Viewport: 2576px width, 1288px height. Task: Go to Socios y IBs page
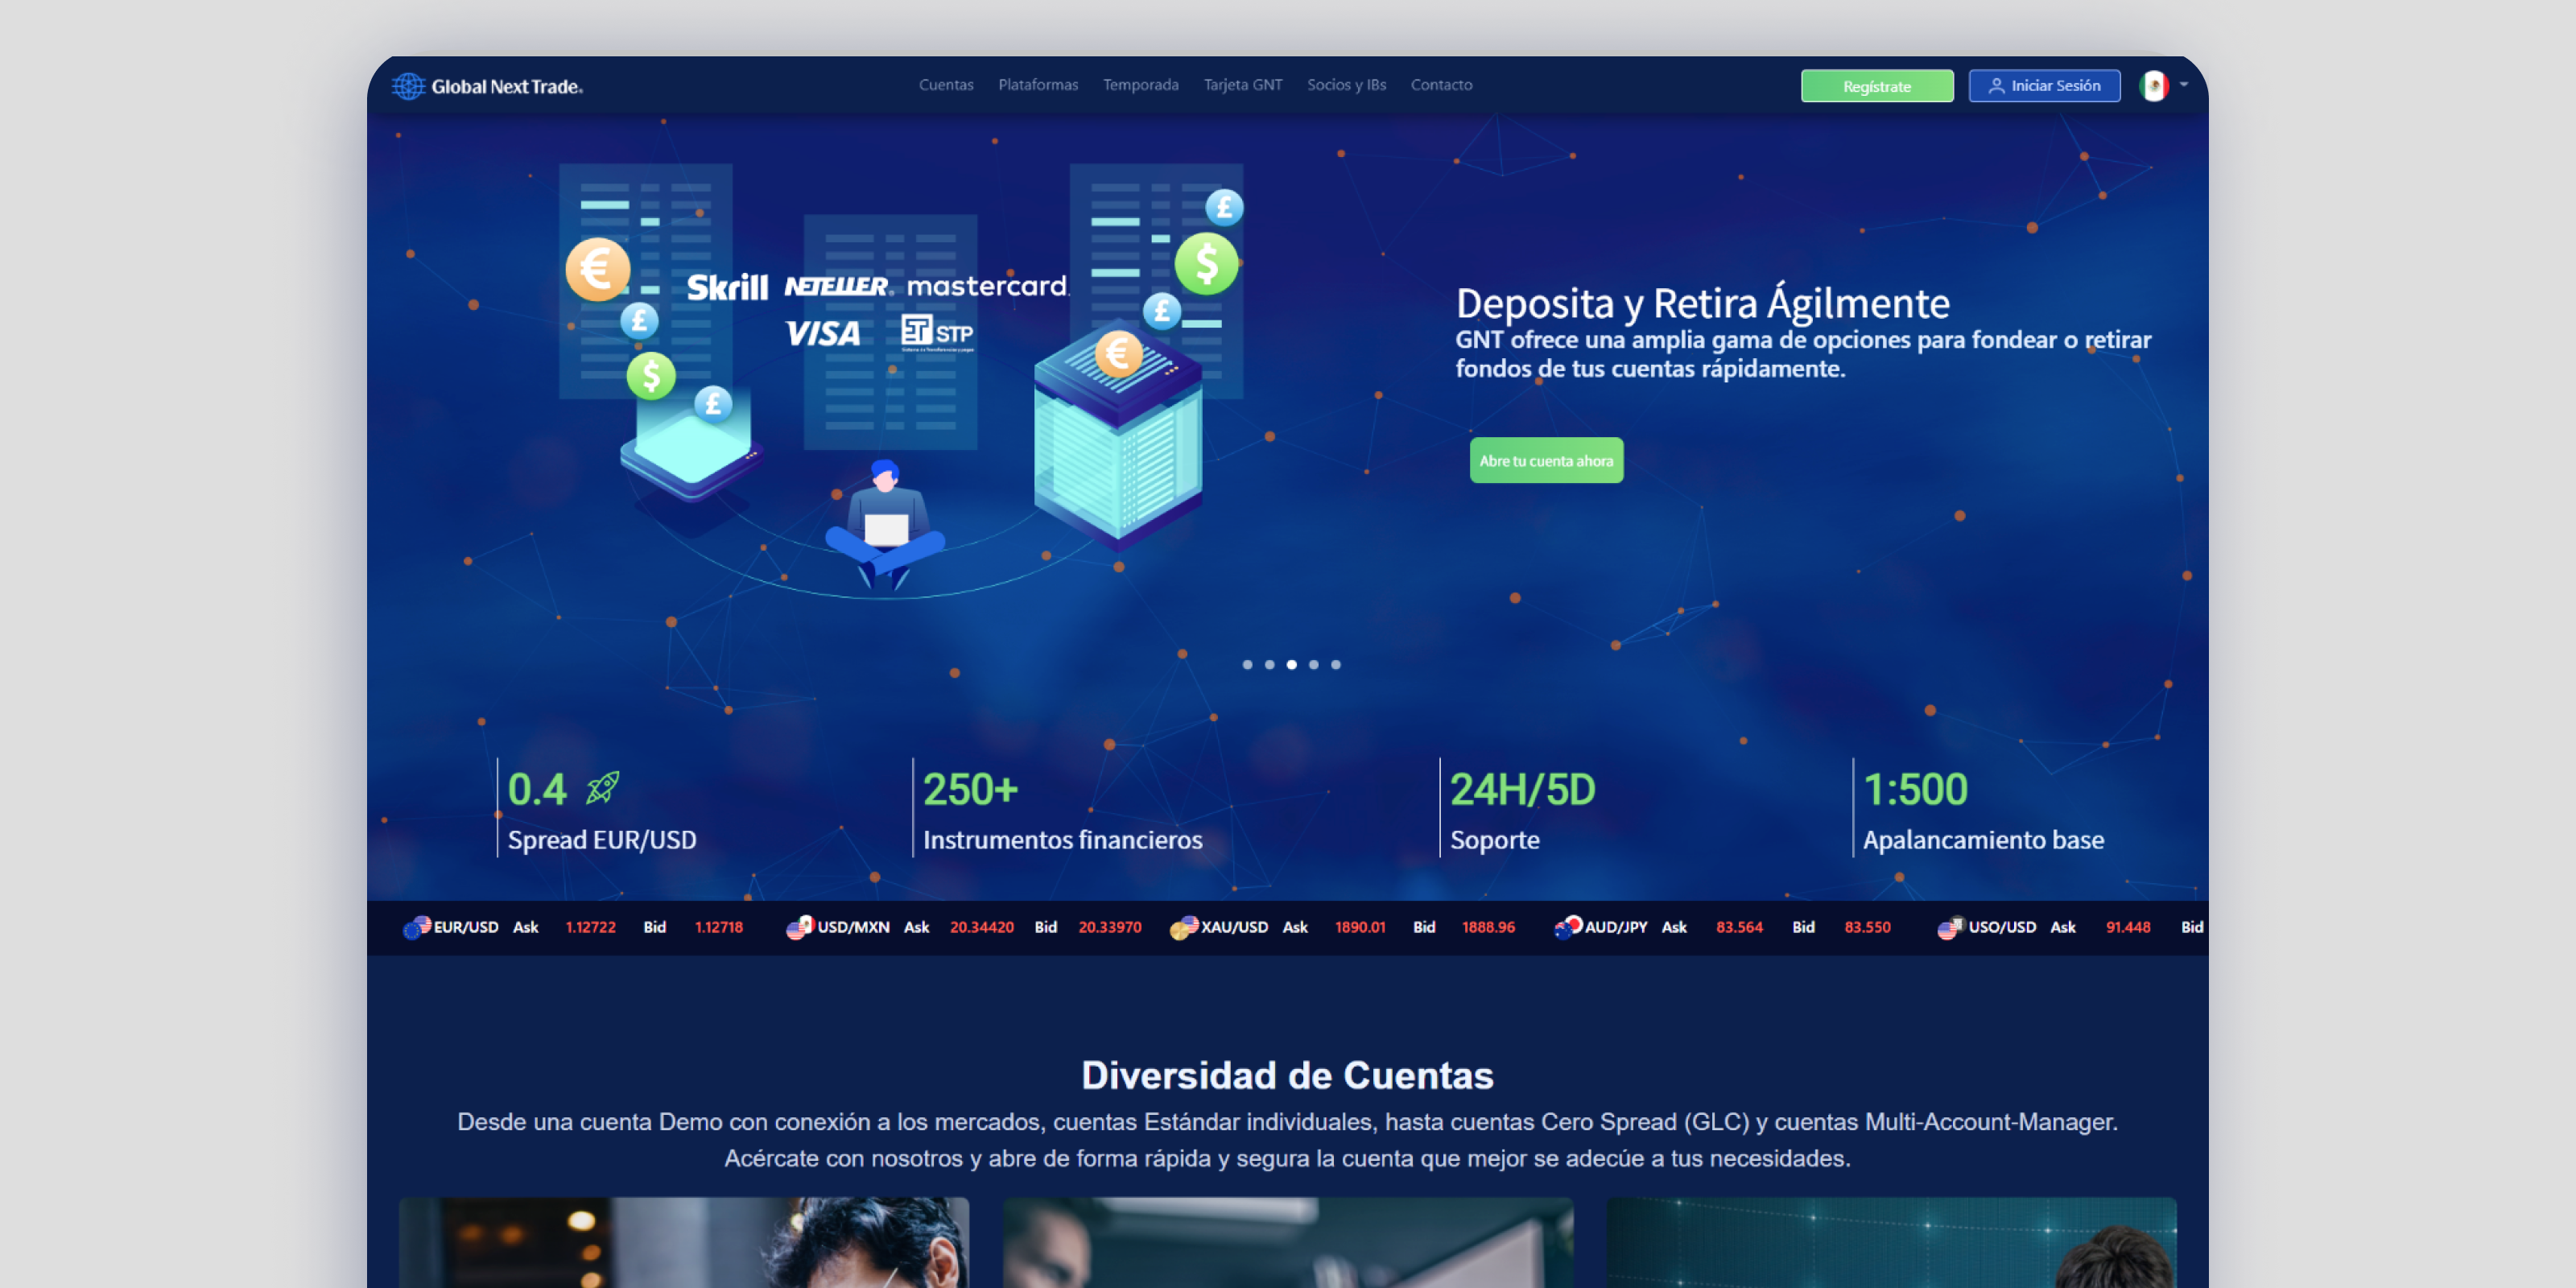click(x=1346, y=85)
